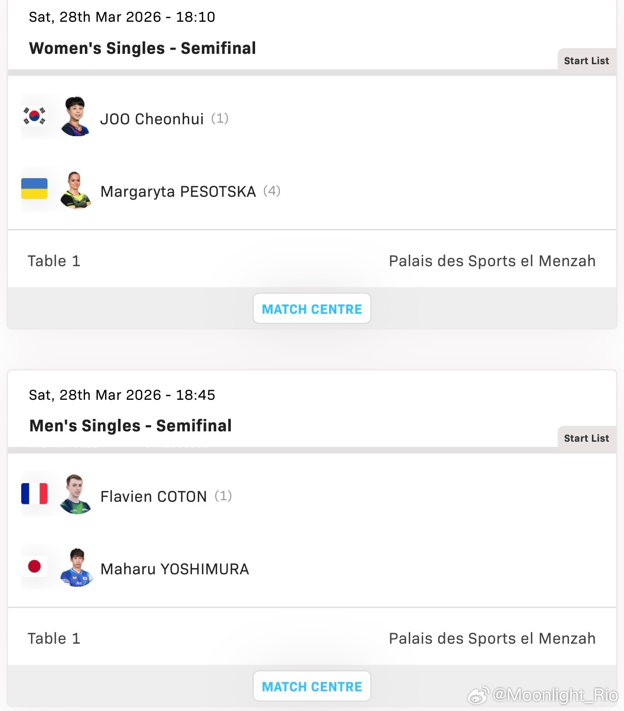
Task: Open Flavien COTON's player photo
Action: (x=76, y=494)
